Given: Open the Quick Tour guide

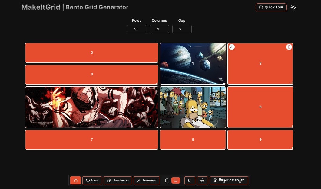Looking at the screenshot, I should pyautogui.click(x=271, y=7).
